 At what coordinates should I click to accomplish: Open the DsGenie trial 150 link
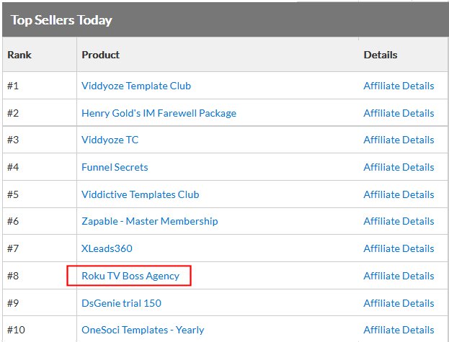pyautogui.click(x=121, y=303)
